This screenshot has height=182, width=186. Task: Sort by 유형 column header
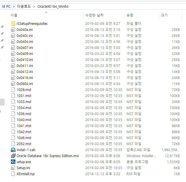tap(130, 15)
